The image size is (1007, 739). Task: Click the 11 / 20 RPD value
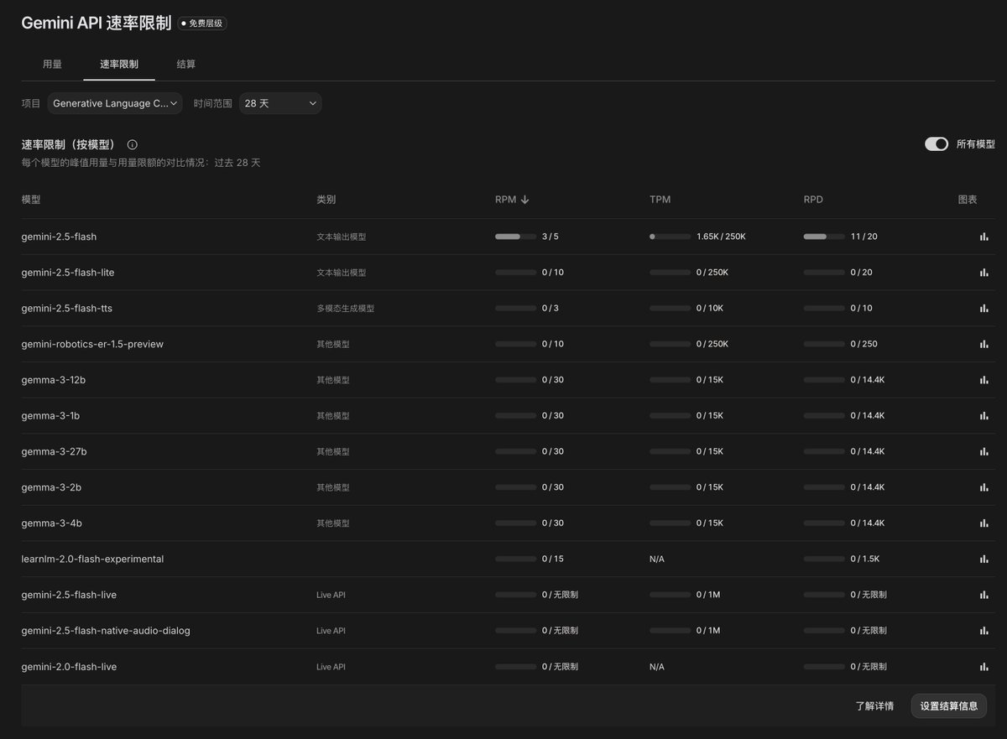click(x=864, y=237)
